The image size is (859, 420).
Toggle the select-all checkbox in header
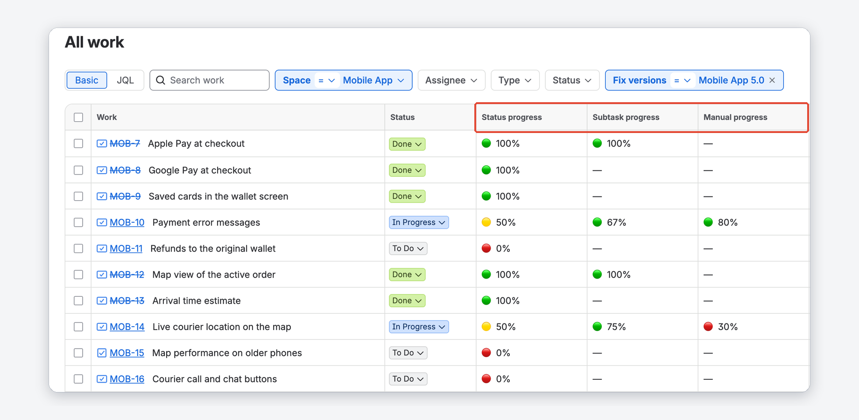coord(78,117)
